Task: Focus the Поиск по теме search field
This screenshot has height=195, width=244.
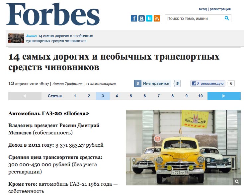Action: [195, 18]
